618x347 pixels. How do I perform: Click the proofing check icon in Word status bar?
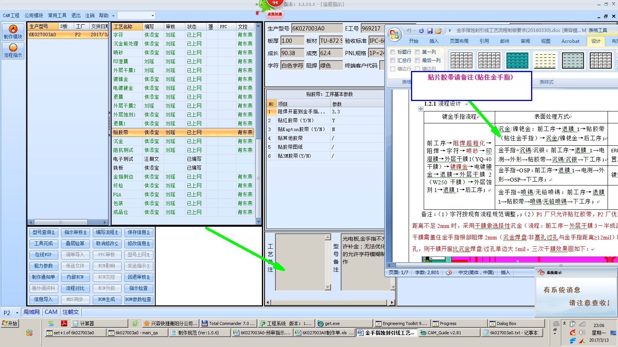pos(449,273)
